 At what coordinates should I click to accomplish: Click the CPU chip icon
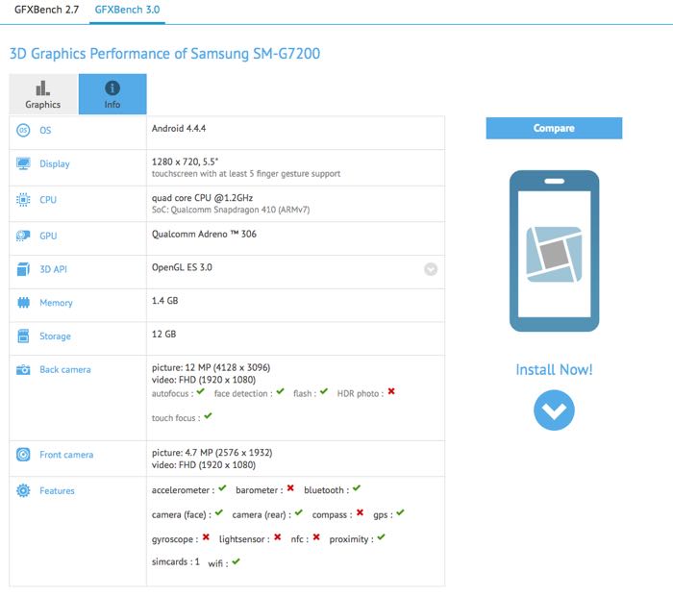23,200
